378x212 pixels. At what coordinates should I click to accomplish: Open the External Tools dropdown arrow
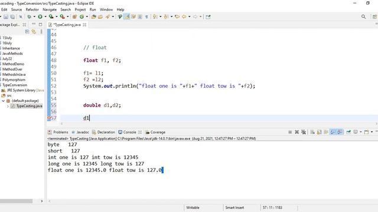pos(67,17)
